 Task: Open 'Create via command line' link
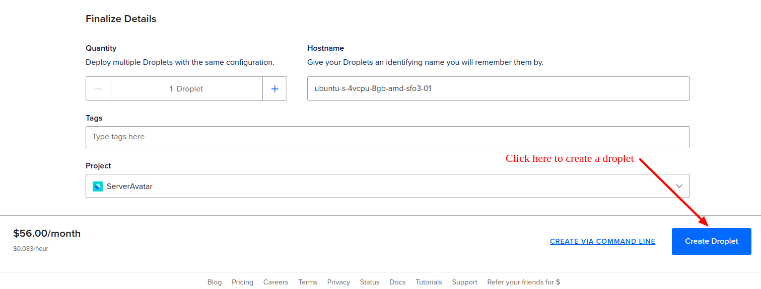(602, 241)
